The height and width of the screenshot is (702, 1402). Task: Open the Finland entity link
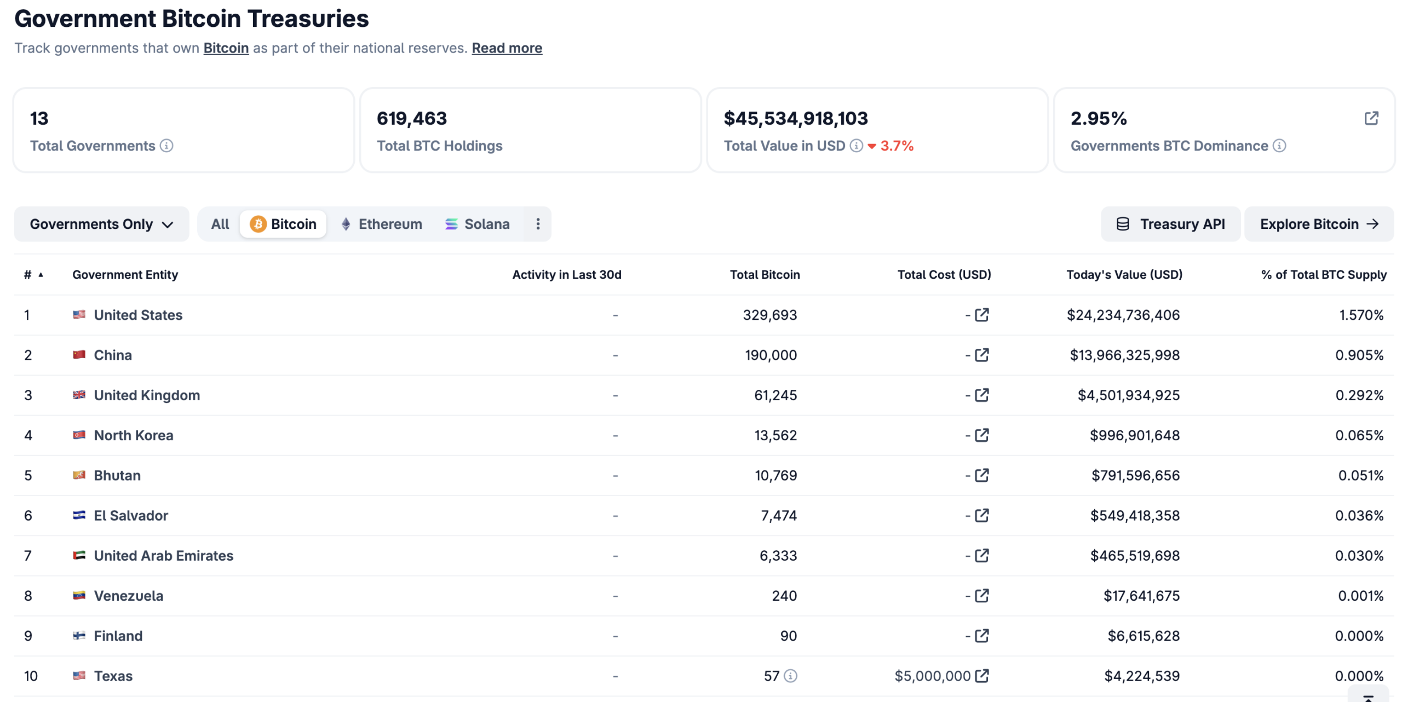point(118,636)
